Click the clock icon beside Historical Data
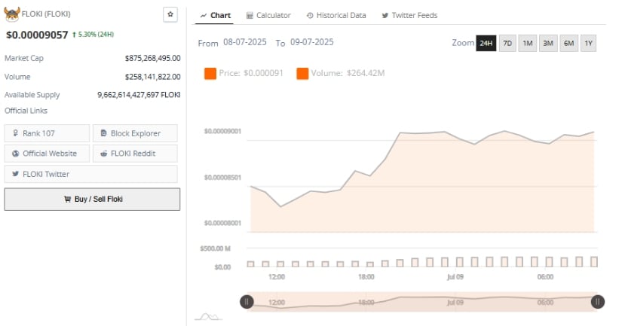The image size is (622, 326). click(x=310, y=16)
